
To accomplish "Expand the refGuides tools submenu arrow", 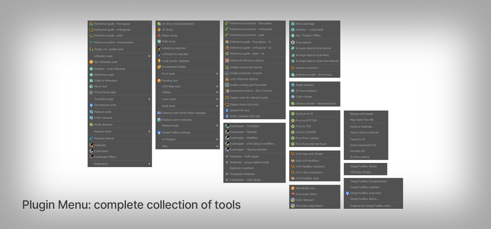I will pos(149,56).
